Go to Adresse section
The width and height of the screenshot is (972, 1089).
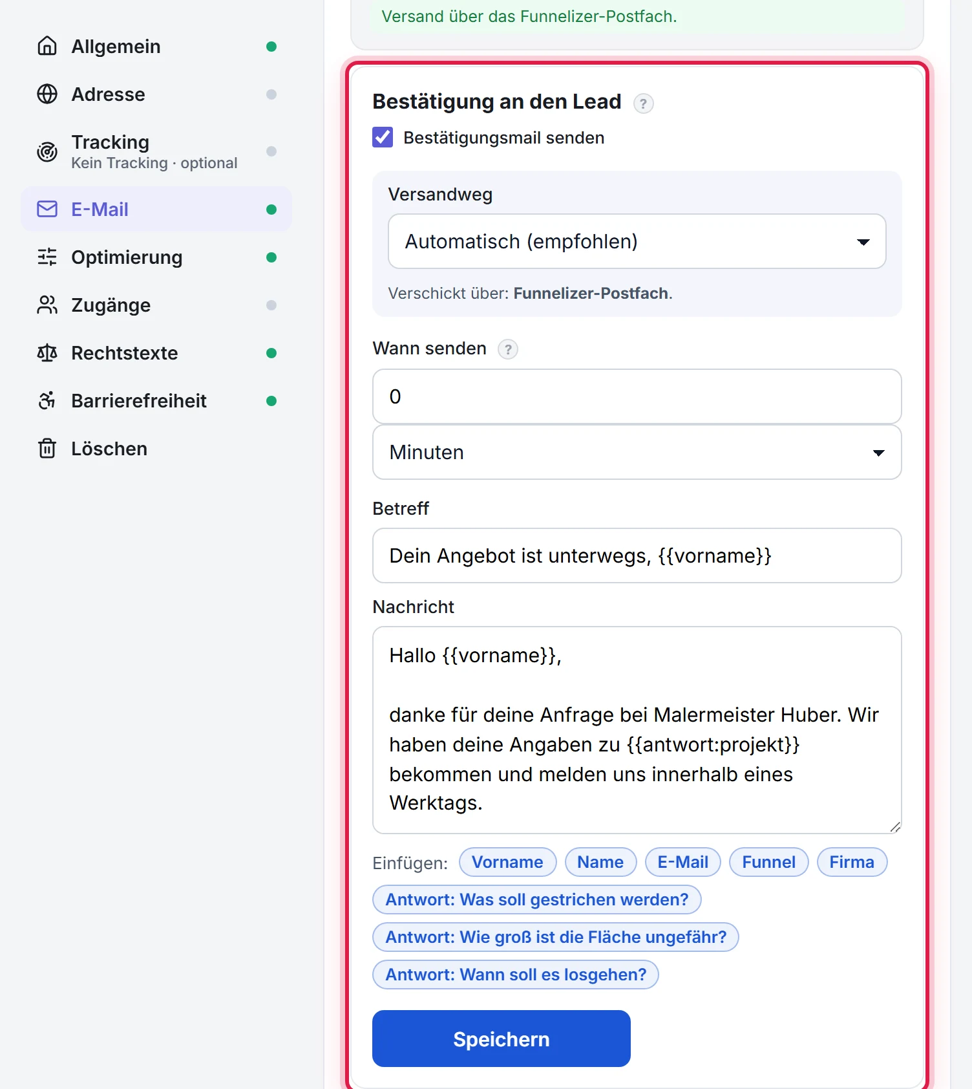click(x=156, y=94)
